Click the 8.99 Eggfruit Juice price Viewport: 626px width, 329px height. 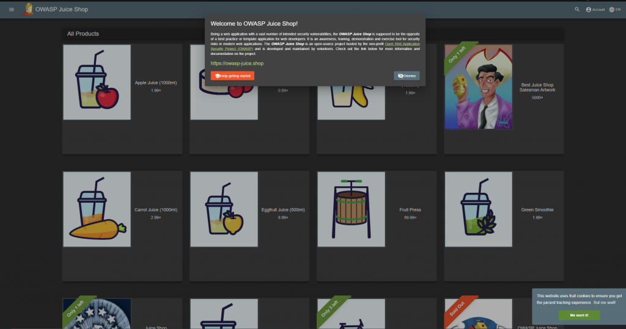point(283,218)
